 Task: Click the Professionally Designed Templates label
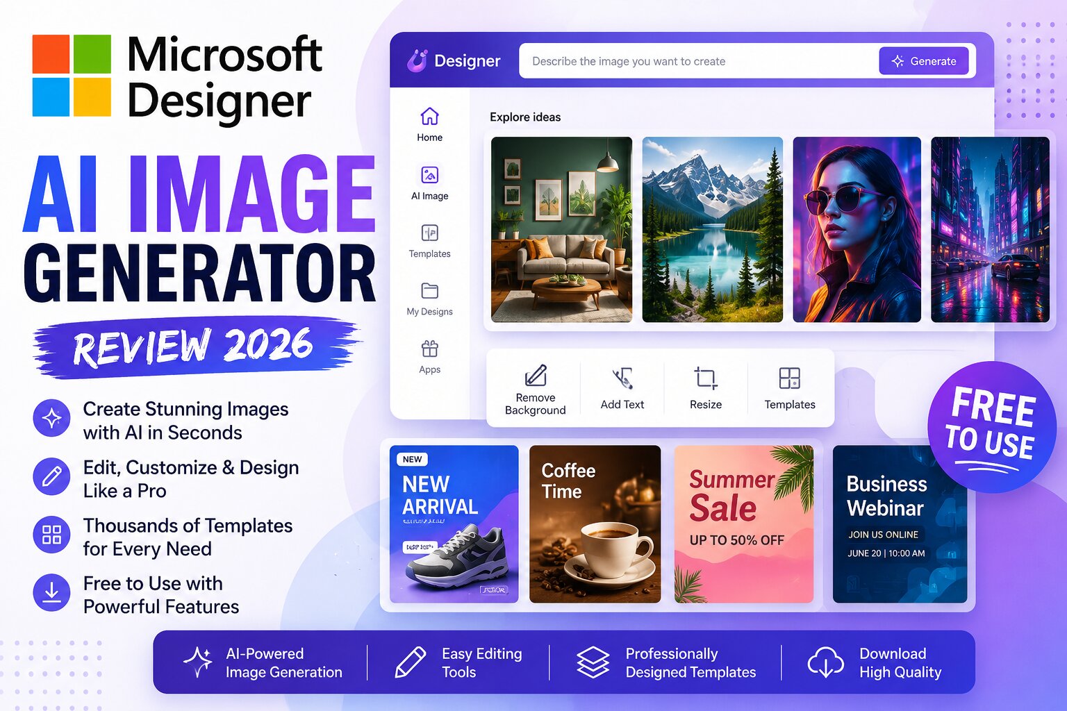pyautogui.click(x=690, y=663)
